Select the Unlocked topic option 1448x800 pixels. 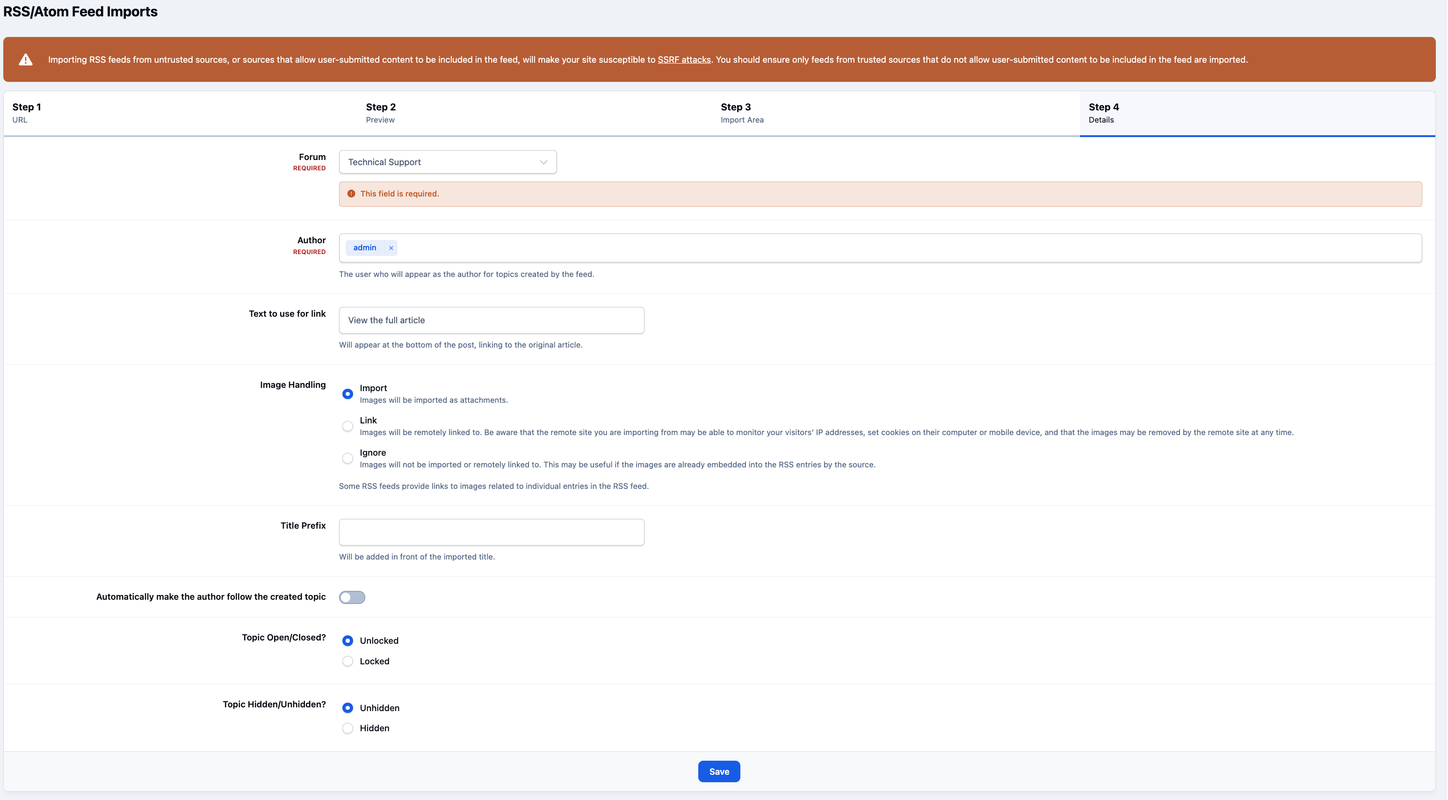tap(348, 641)
